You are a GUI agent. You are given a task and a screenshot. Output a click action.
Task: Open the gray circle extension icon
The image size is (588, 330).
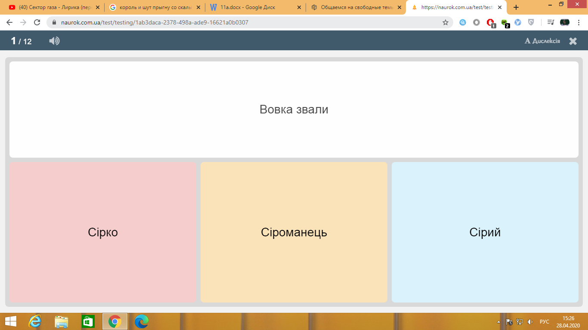tap(477, 22)
